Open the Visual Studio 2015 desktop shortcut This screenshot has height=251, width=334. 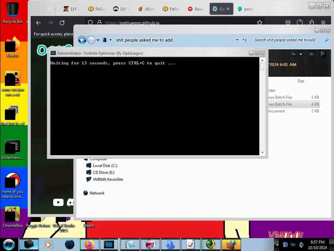[x=64, y=225]
